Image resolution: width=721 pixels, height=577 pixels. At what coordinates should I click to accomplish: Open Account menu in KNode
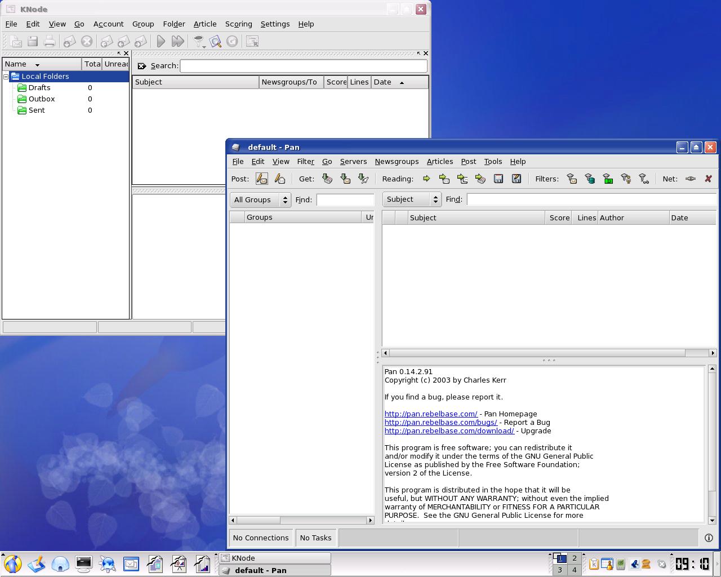(x=108, y=24)
